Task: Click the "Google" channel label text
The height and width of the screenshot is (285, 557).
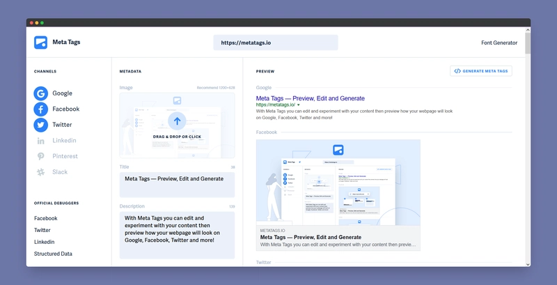Action: 62,93
